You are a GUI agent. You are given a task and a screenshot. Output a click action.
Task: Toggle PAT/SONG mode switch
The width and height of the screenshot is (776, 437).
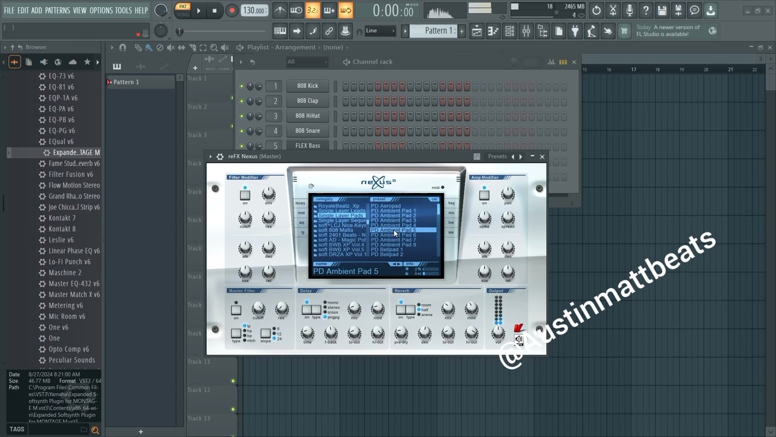(182, 10)
